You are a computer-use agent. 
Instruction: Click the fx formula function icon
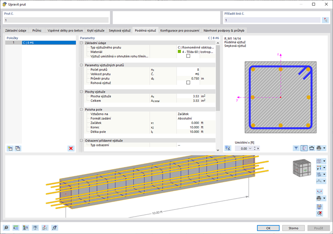coord(55,228)
